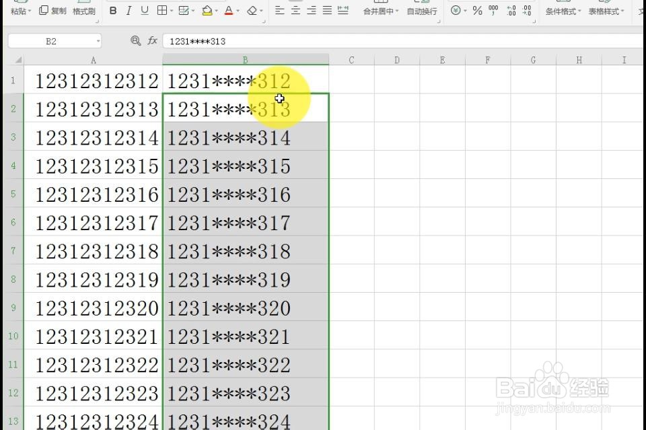Apply the fill color bucket
The width and height of the screenshot is (646, 430).
[x=207, y=11]
